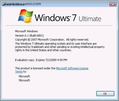The image size is (119, 101).
Task: Click the Ultimate edition label
Action: click(x=90, y=19)
